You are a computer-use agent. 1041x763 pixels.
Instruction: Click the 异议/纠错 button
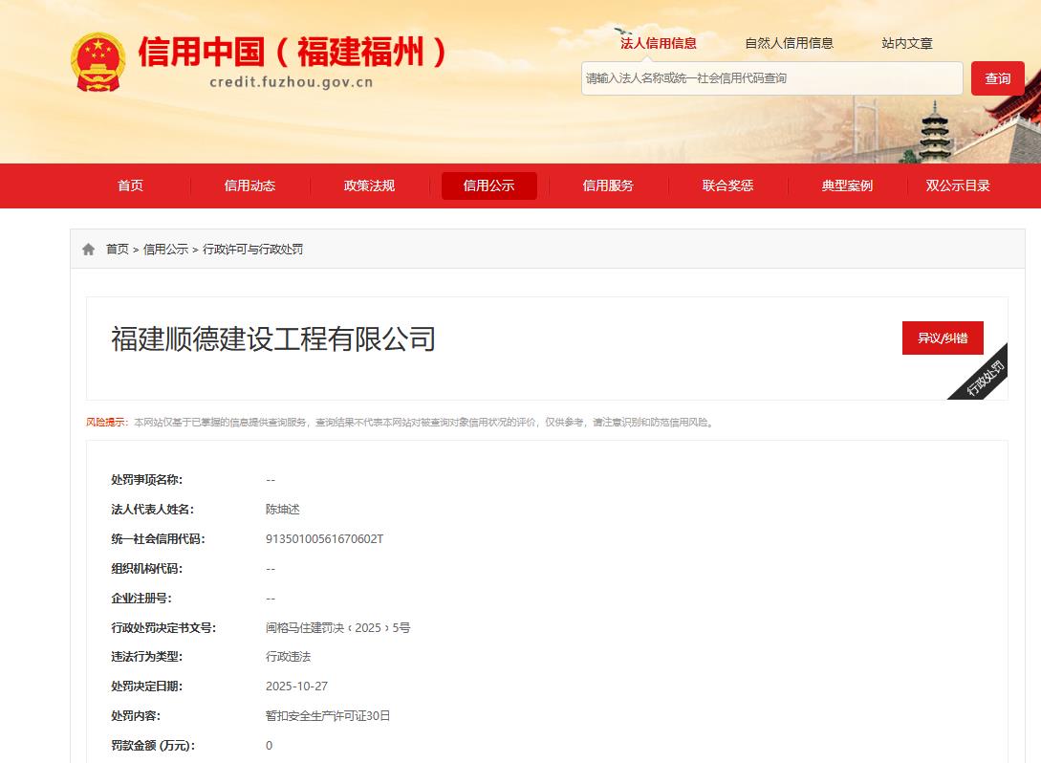[942, 338]
